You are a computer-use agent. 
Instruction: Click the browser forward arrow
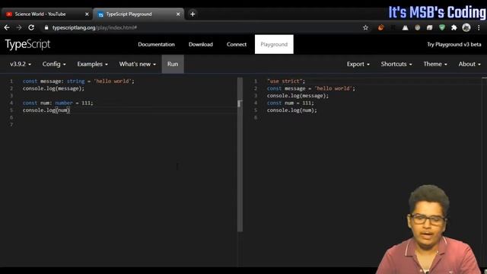(x=19, y=27)
